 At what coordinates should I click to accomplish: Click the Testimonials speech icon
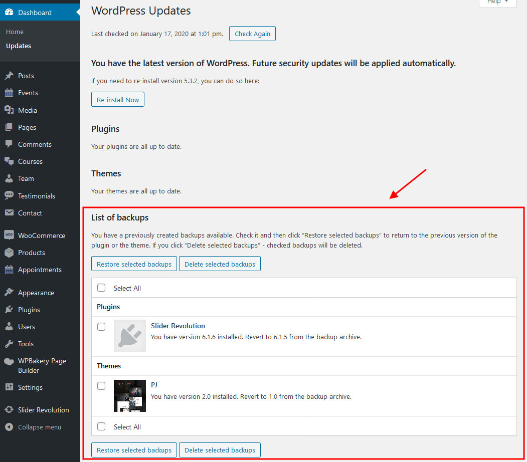[x=9, y=196]
